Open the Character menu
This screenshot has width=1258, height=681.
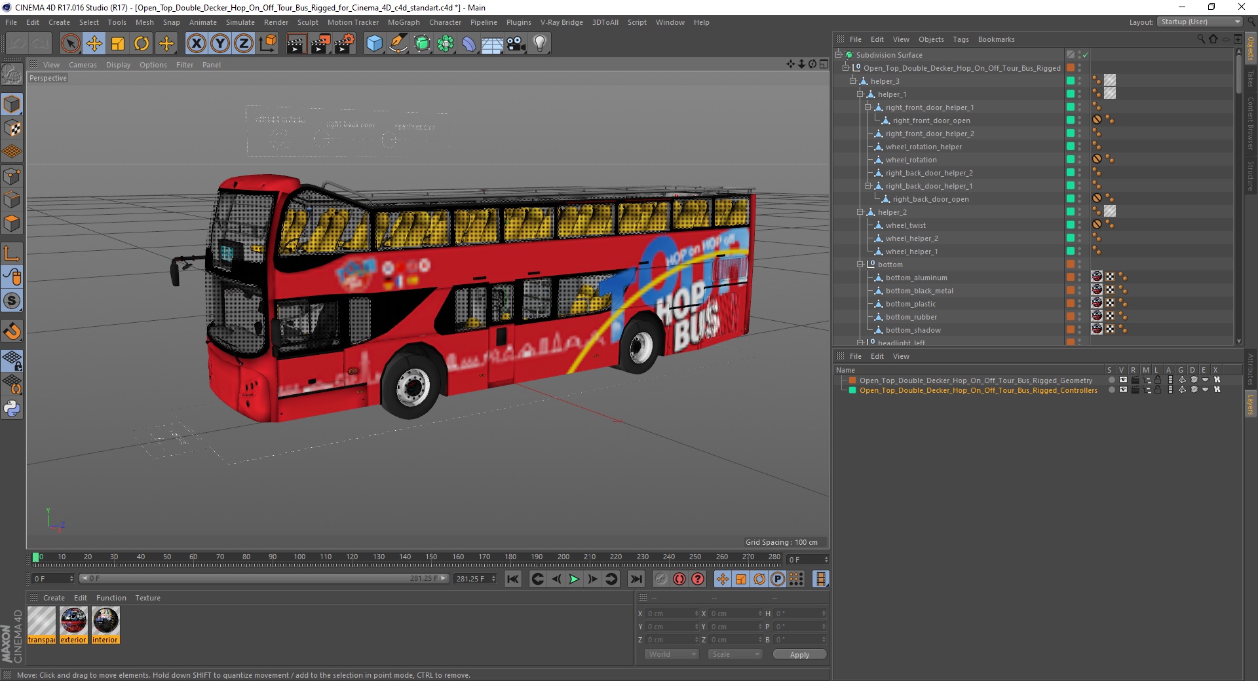pos(445,22)
